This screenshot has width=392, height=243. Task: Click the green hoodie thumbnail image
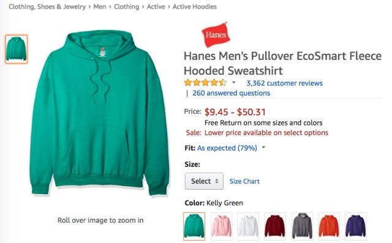(17, 49)
